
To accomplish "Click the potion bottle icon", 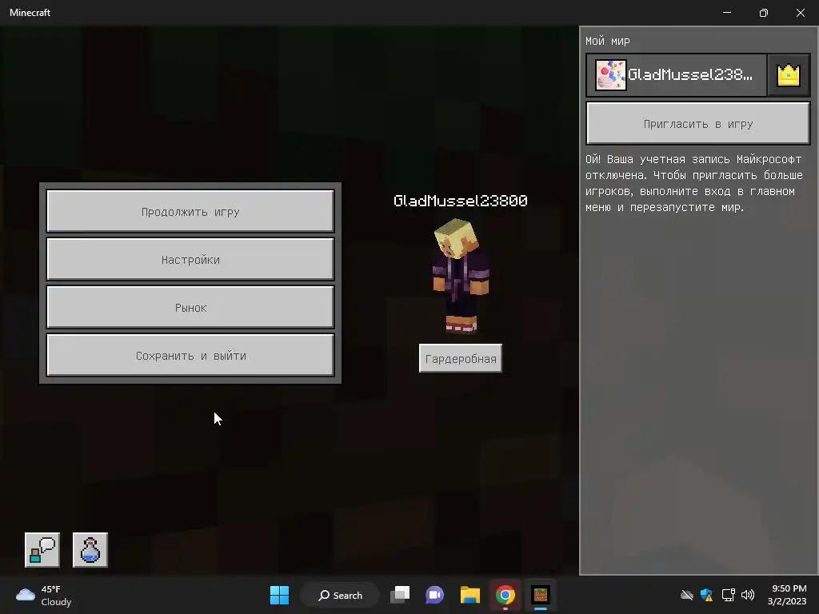I will click(x=90, y=550).
